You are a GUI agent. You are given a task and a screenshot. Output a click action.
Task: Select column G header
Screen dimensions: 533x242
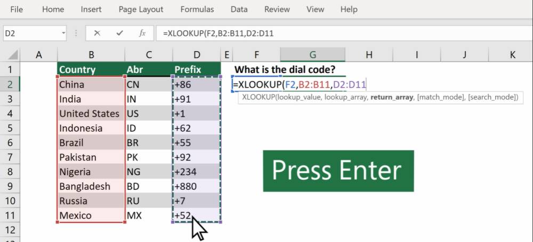(x=313, y=54)
